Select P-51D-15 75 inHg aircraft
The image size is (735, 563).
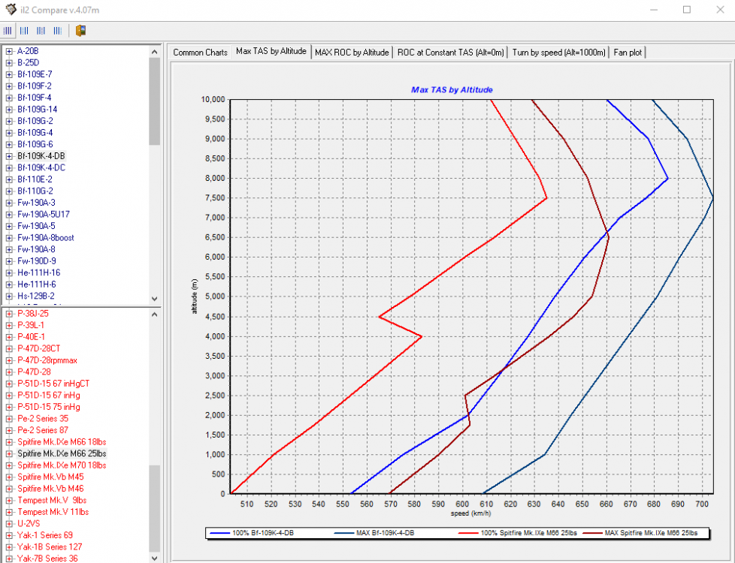pyautogui.click(x=49, y=407)
